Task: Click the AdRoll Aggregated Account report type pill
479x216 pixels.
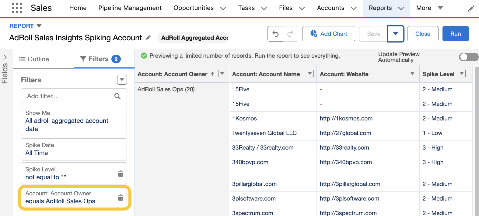Action: (193, 38)
